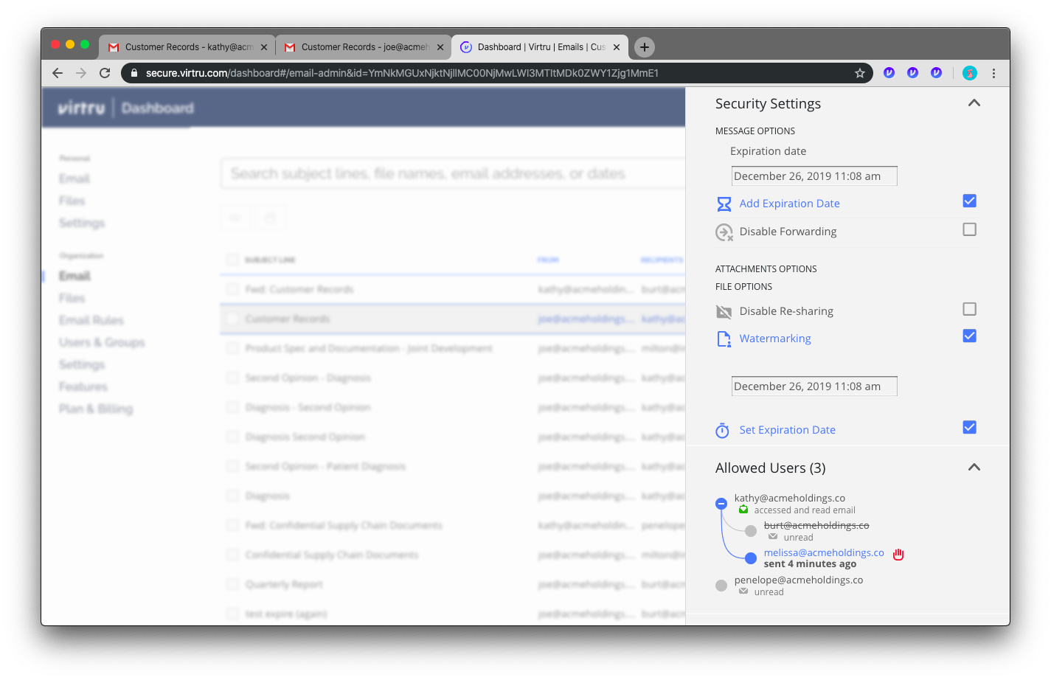1051x680 pixels.
Task: Close the Customer Records - kathy tab
Action: [264, 47]
